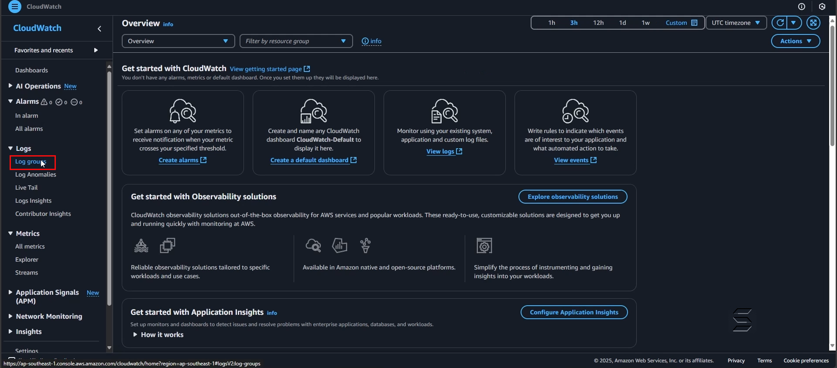Click the Create alarms link
Viewport: 837px width, 368px height.
(183, 160)
